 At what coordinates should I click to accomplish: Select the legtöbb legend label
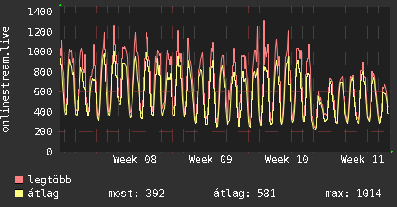(x=50, y=181)
